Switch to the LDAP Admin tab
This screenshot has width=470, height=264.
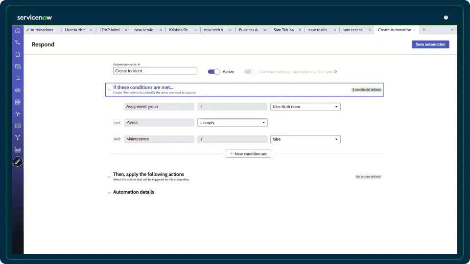coord(110,30)
